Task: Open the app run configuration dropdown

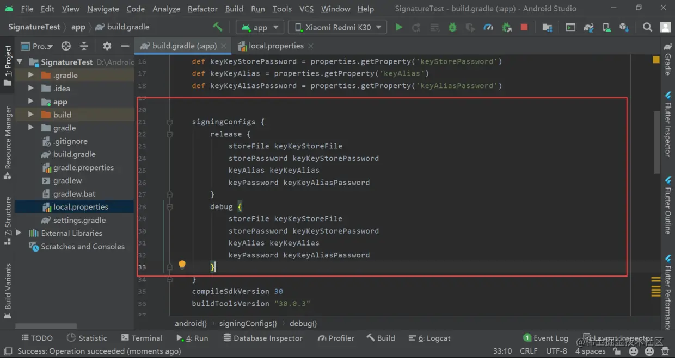Action: [260, 27]
